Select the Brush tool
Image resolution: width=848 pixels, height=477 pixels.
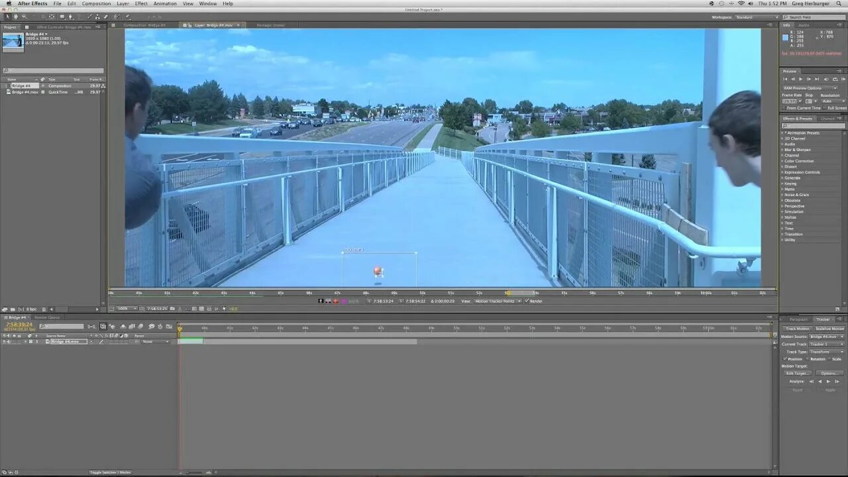(89, 17)
